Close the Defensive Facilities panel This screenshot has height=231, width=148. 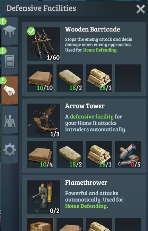coord(140,9)
